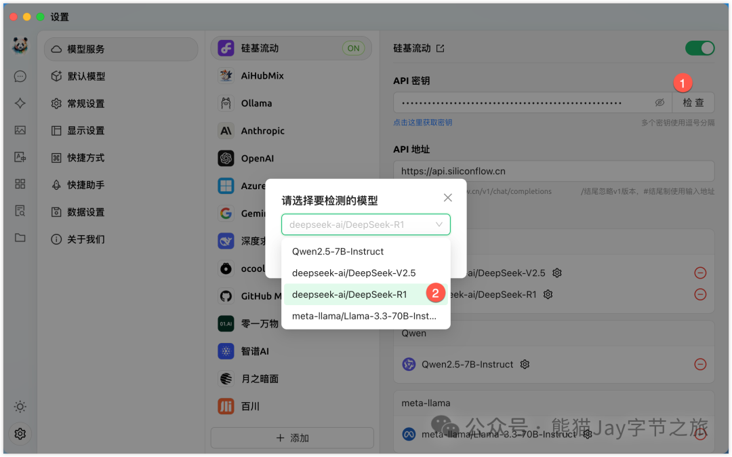
Task: Open settings gear in the sidebar
Action: (20, 434)
